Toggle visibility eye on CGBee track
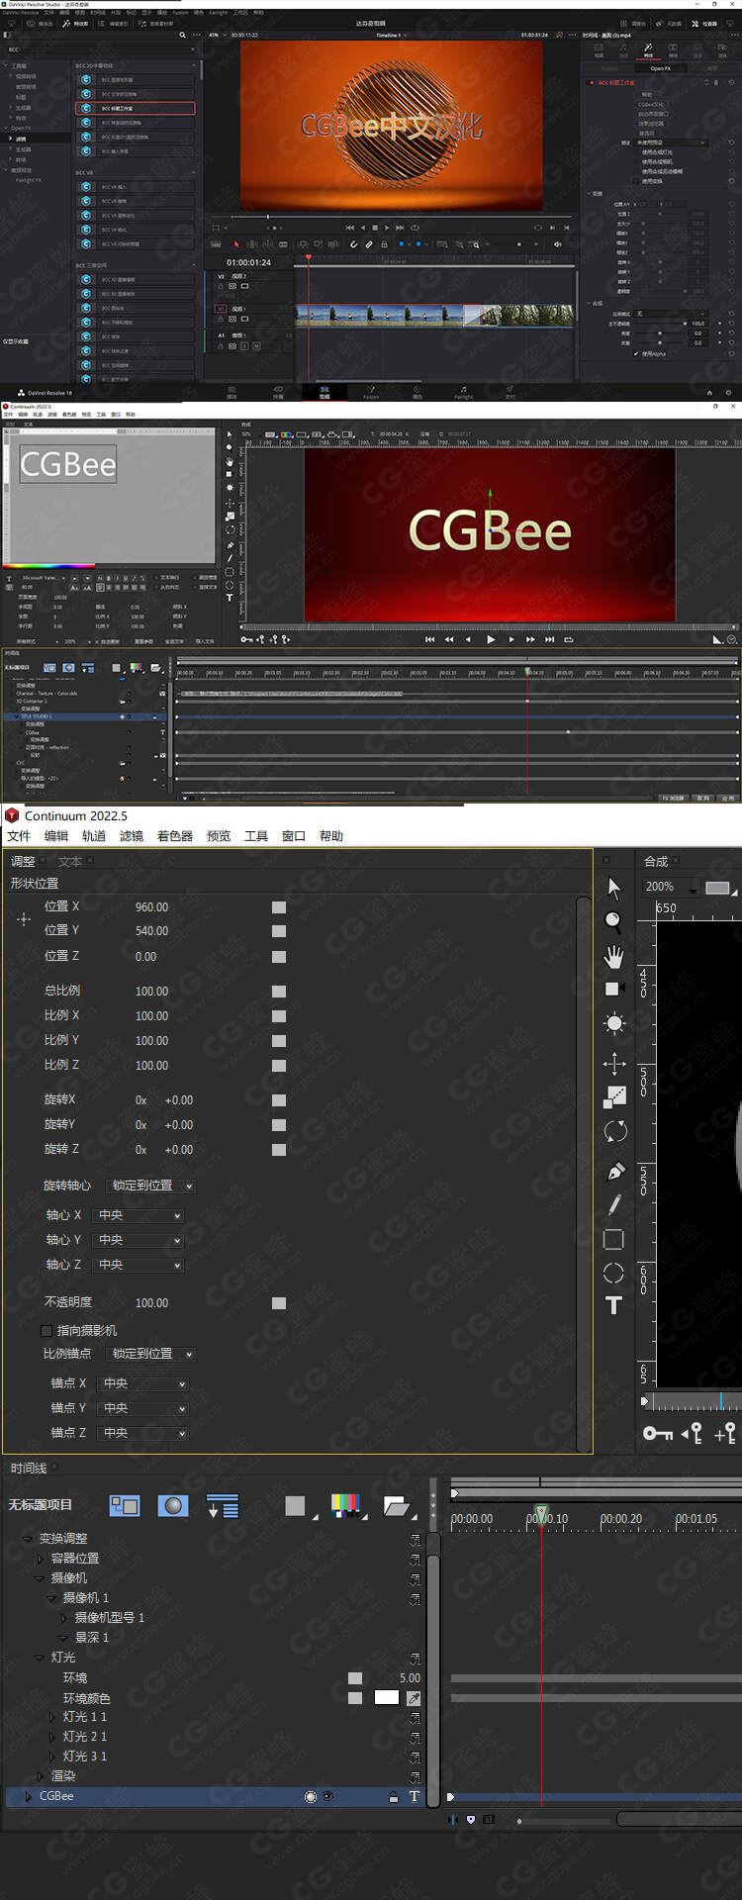This screenshot has height=1900, width=742. point(327,1796)
